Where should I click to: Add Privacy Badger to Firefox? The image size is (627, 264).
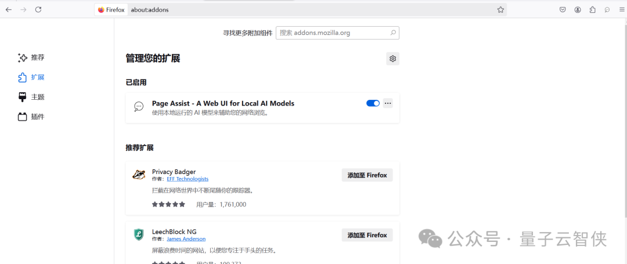coord(367,175)
